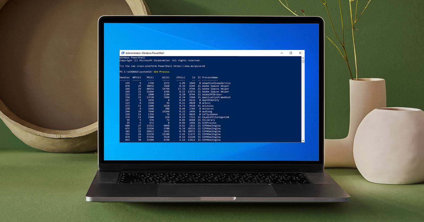Click the Id value 10972 of CEPHtmlEngine
Screen dimensions: 424x222
coord(191,131)
